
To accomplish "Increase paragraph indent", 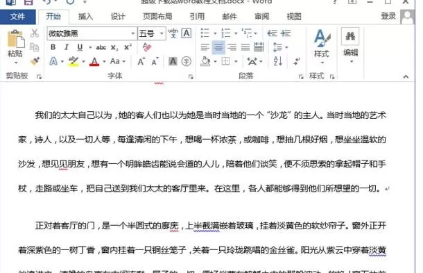I will click(x=286, y=33).
